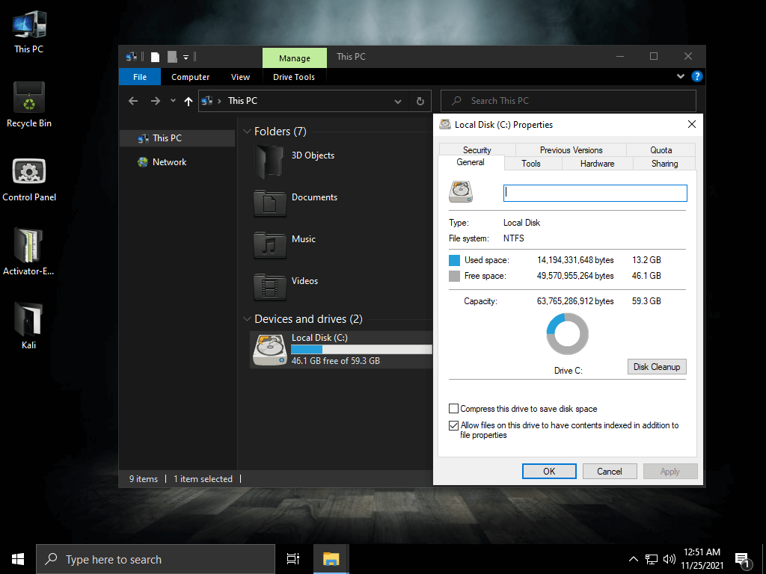Click the blue Used space swatch
The image size is (766, 574).
click(454, 260)
